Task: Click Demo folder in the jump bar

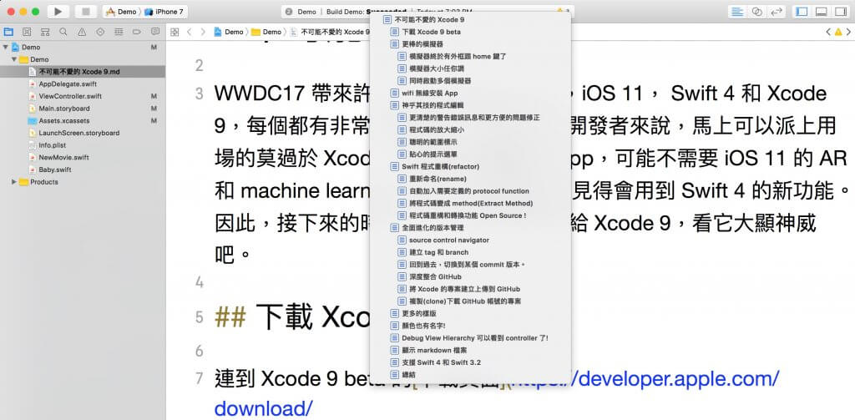Action: click(266, 32)
